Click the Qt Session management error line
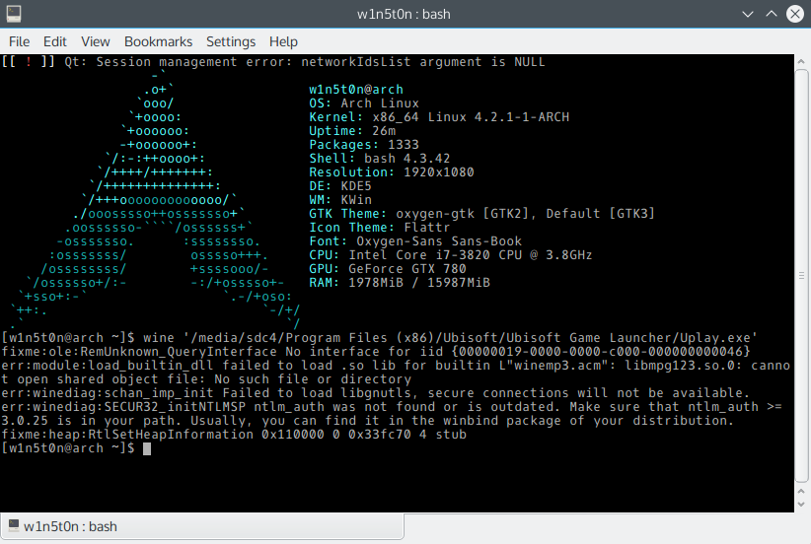This screenshot has width=811, height=544. [x=273, y=62]
